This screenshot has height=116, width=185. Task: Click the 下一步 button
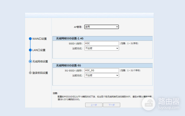[x=112, y=105]
